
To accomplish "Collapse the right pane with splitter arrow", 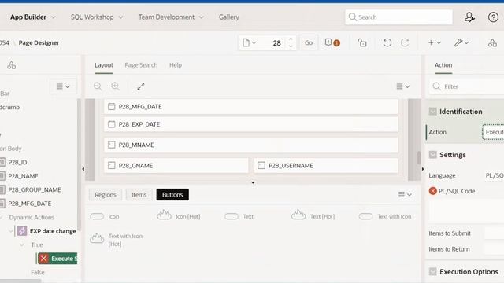I will [423, 169].
